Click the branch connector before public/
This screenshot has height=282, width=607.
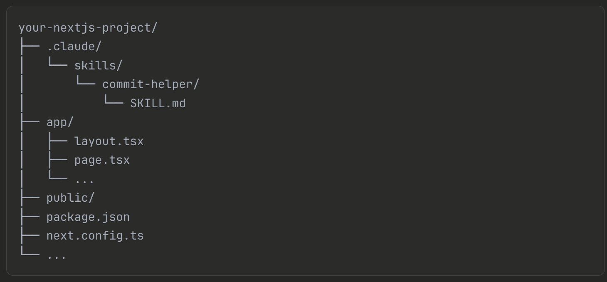coord(30,198)
